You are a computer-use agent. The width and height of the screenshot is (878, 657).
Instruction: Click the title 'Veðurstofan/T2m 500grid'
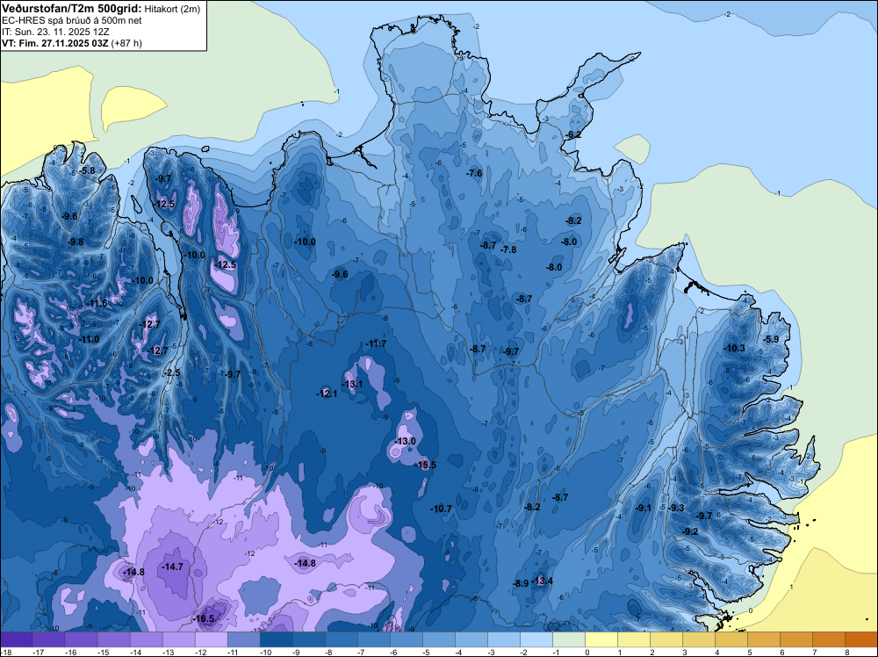point(71,8)
